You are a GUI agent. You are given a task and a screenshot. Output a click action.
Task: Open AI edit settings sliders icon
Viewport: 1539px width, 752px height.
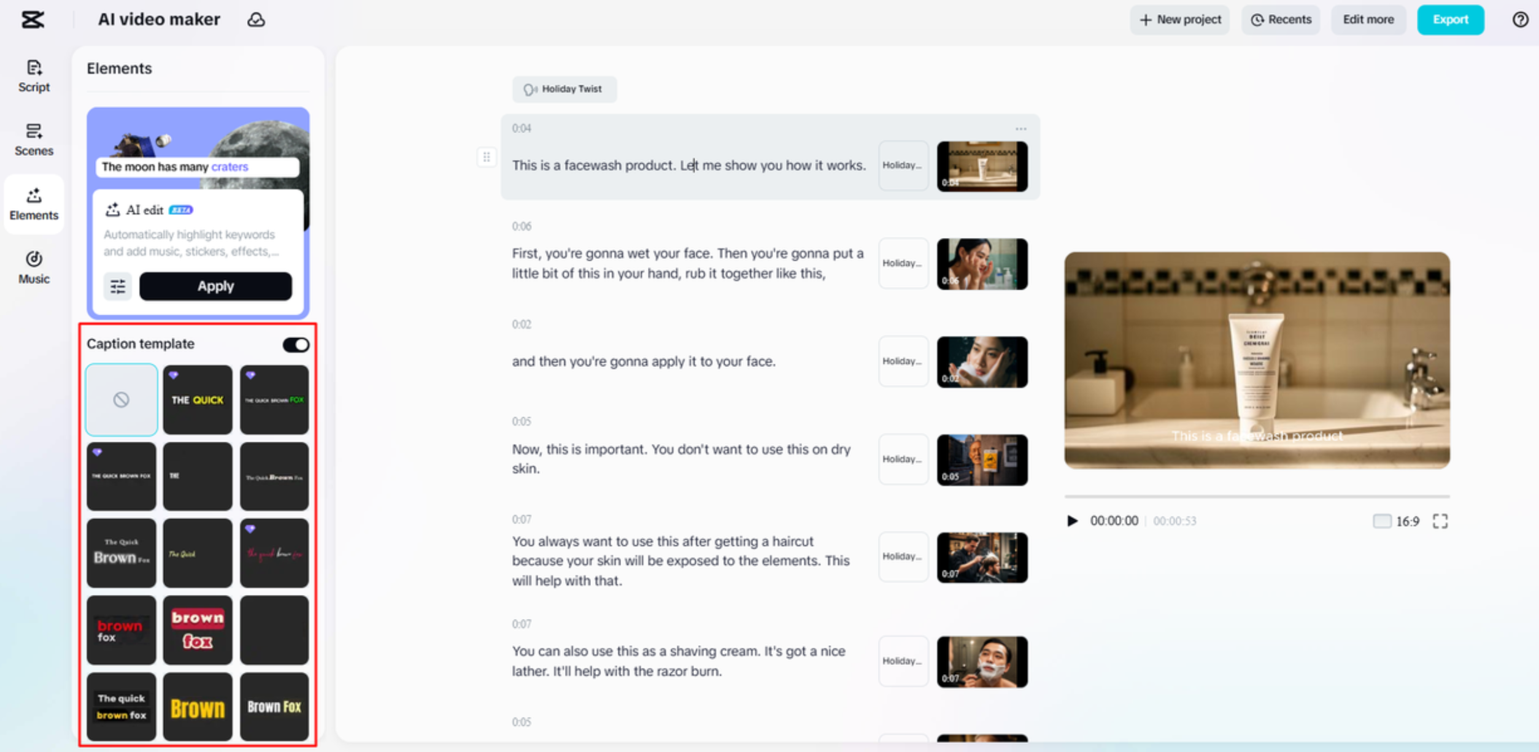pos(117,286)
